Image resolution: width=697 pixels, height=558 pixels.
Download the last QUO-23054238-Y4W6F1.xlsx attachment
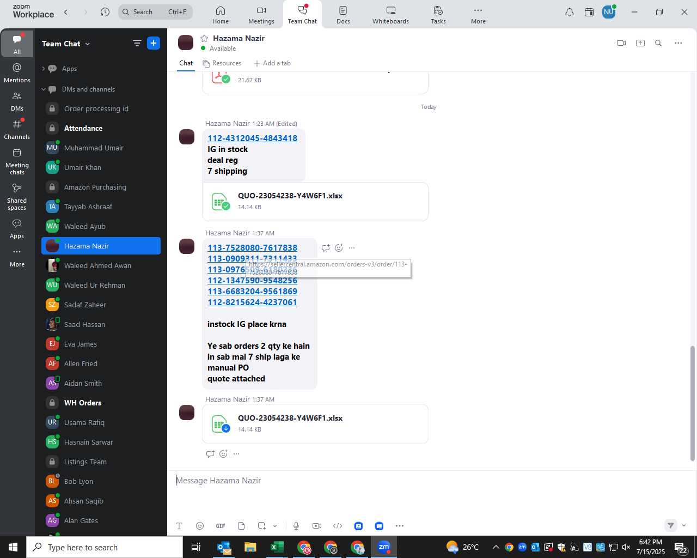226,428
